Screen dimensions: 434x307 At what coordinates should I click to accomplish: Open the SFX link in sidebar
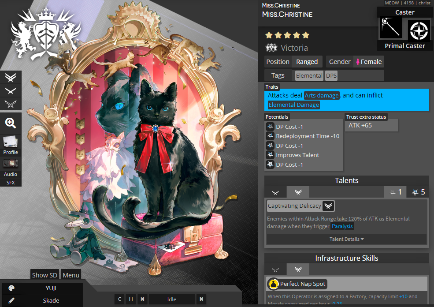coord(11,183)
